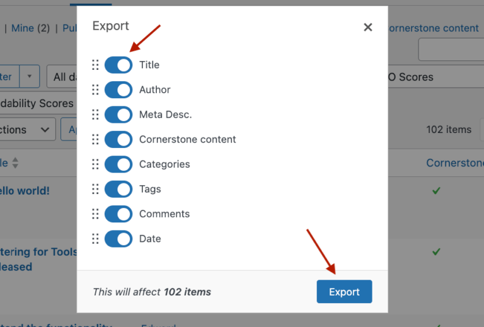Switch off the Comments toggle
The image size is (484, 327).
[x=118, y=214]
